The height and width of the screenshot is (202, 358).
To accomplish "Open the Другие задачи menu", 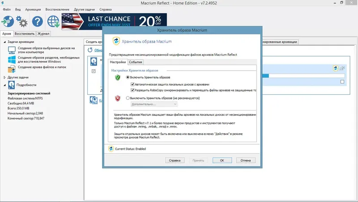I will (x=84, y=9).
